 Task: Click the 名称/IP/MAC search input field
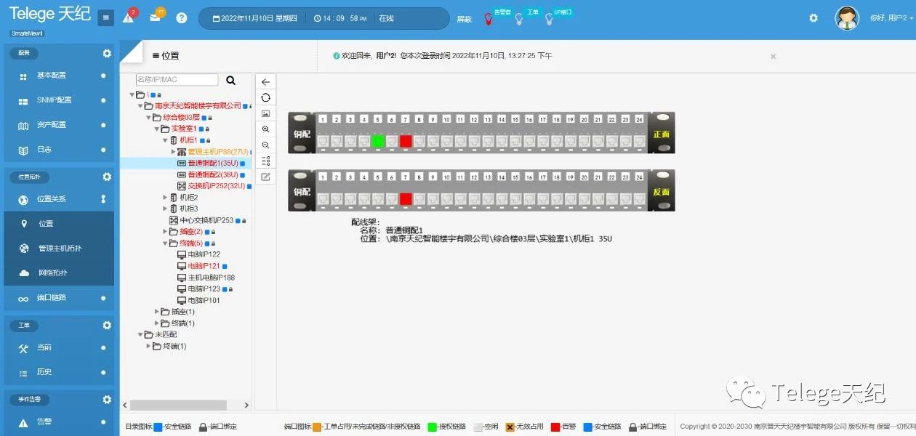(177, 80)
